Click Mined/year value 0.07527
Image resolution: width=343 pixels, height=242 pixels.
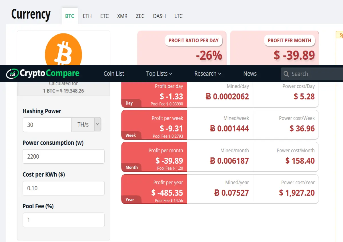(232, 193)
